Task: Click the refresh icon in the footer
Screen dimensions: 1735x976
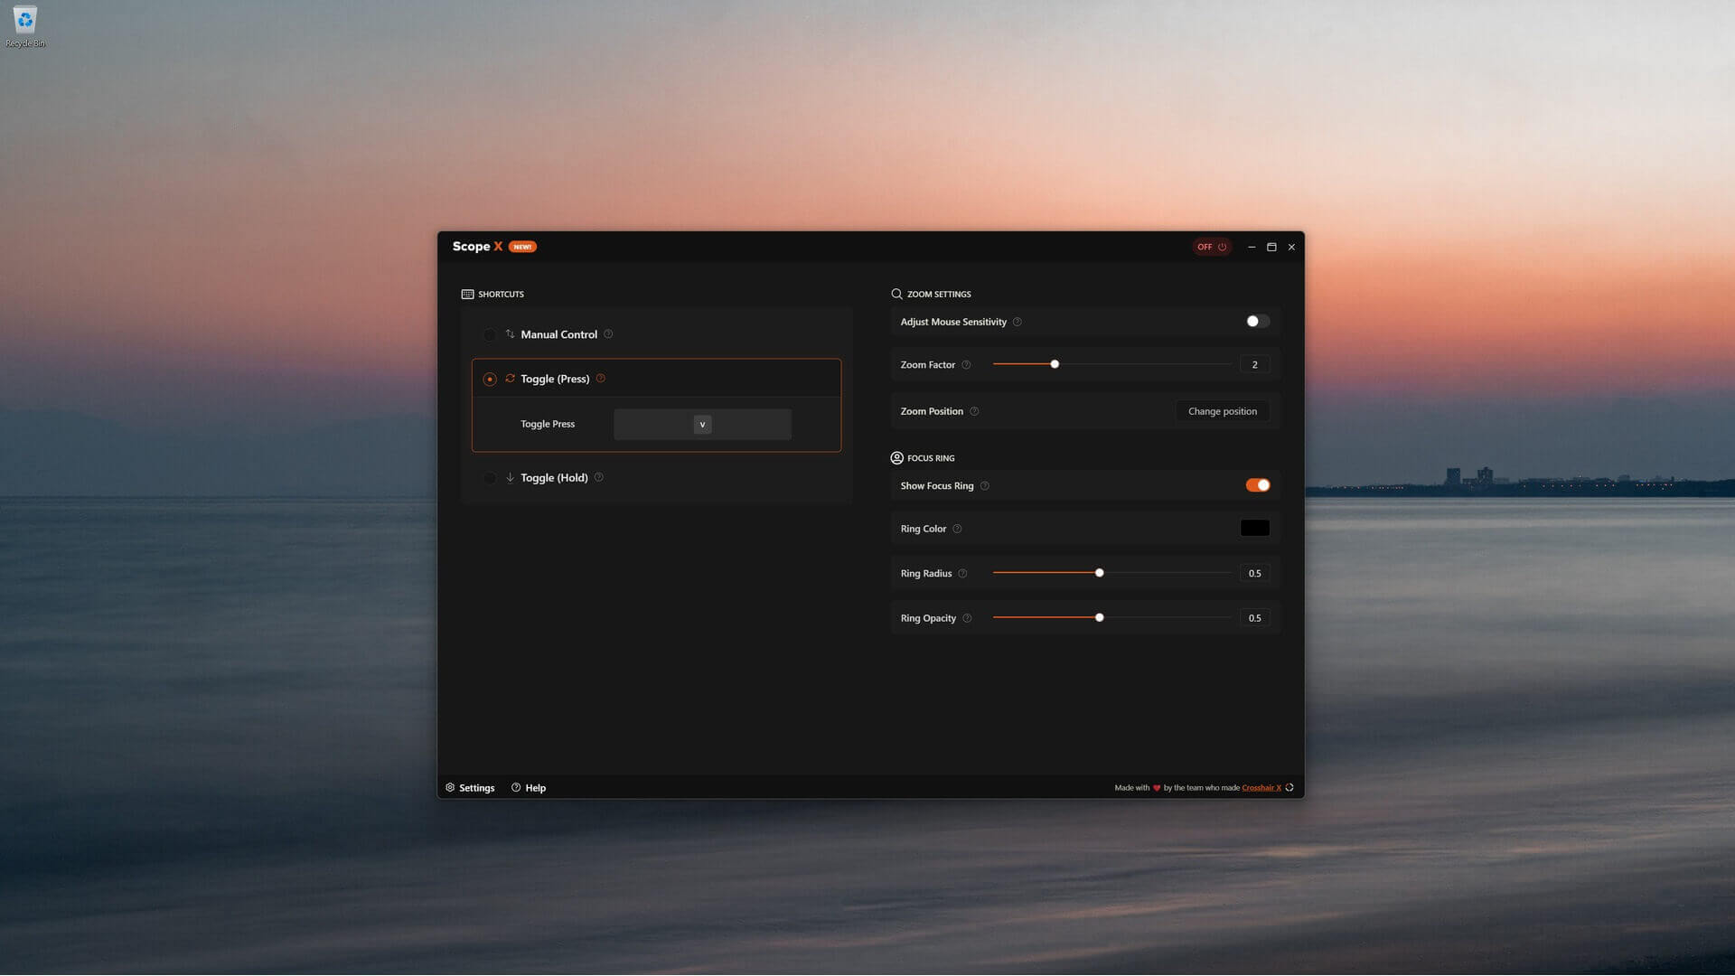Action: [x=1289, y=787]
